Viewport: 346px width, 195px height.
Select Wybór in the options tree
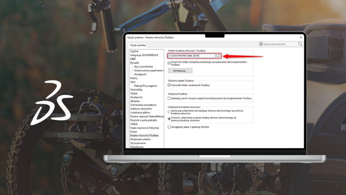tap(134, 93)
